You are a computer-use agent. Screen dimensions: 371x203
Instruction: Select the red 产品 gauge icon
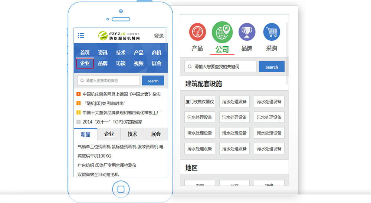(x=197, y=32)
